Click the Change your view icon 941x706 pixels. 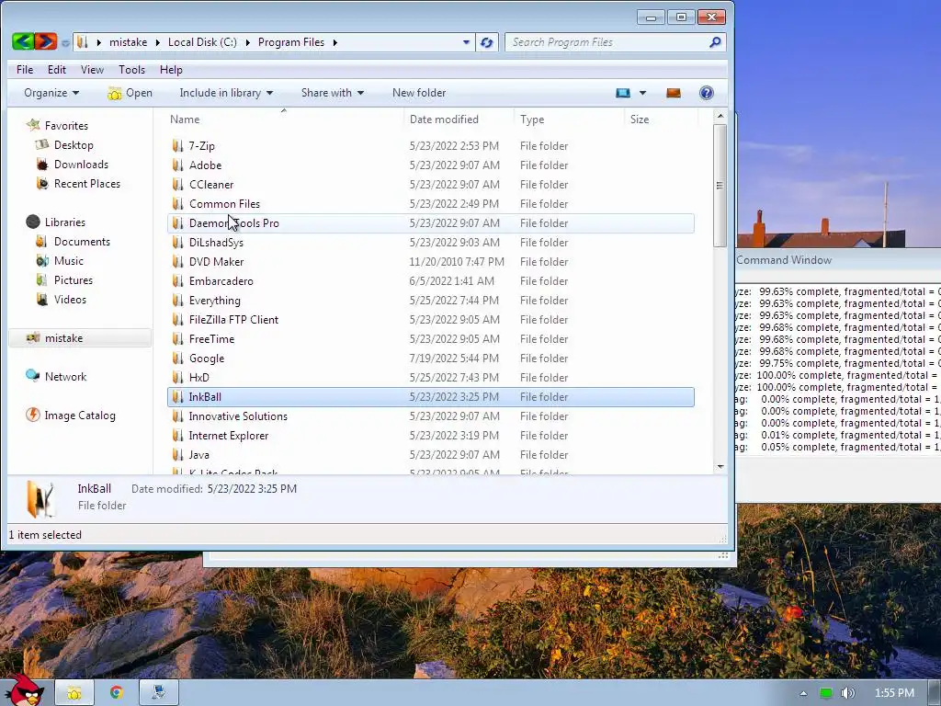click(x=623, y=93)
